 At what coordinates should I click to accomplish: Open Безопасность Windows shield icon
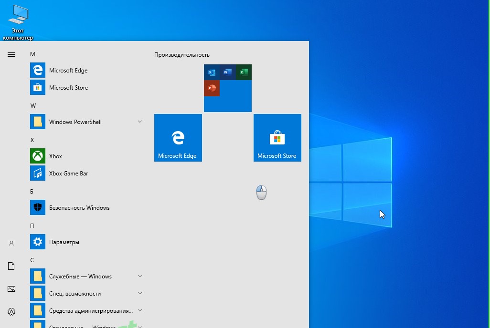pos(38,208)
